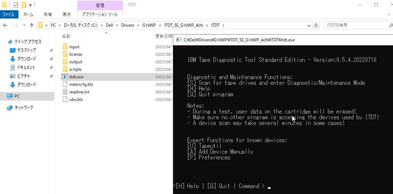Click the pin icon beside ドキュメント
393x194 pixels.
click(51, 68)
